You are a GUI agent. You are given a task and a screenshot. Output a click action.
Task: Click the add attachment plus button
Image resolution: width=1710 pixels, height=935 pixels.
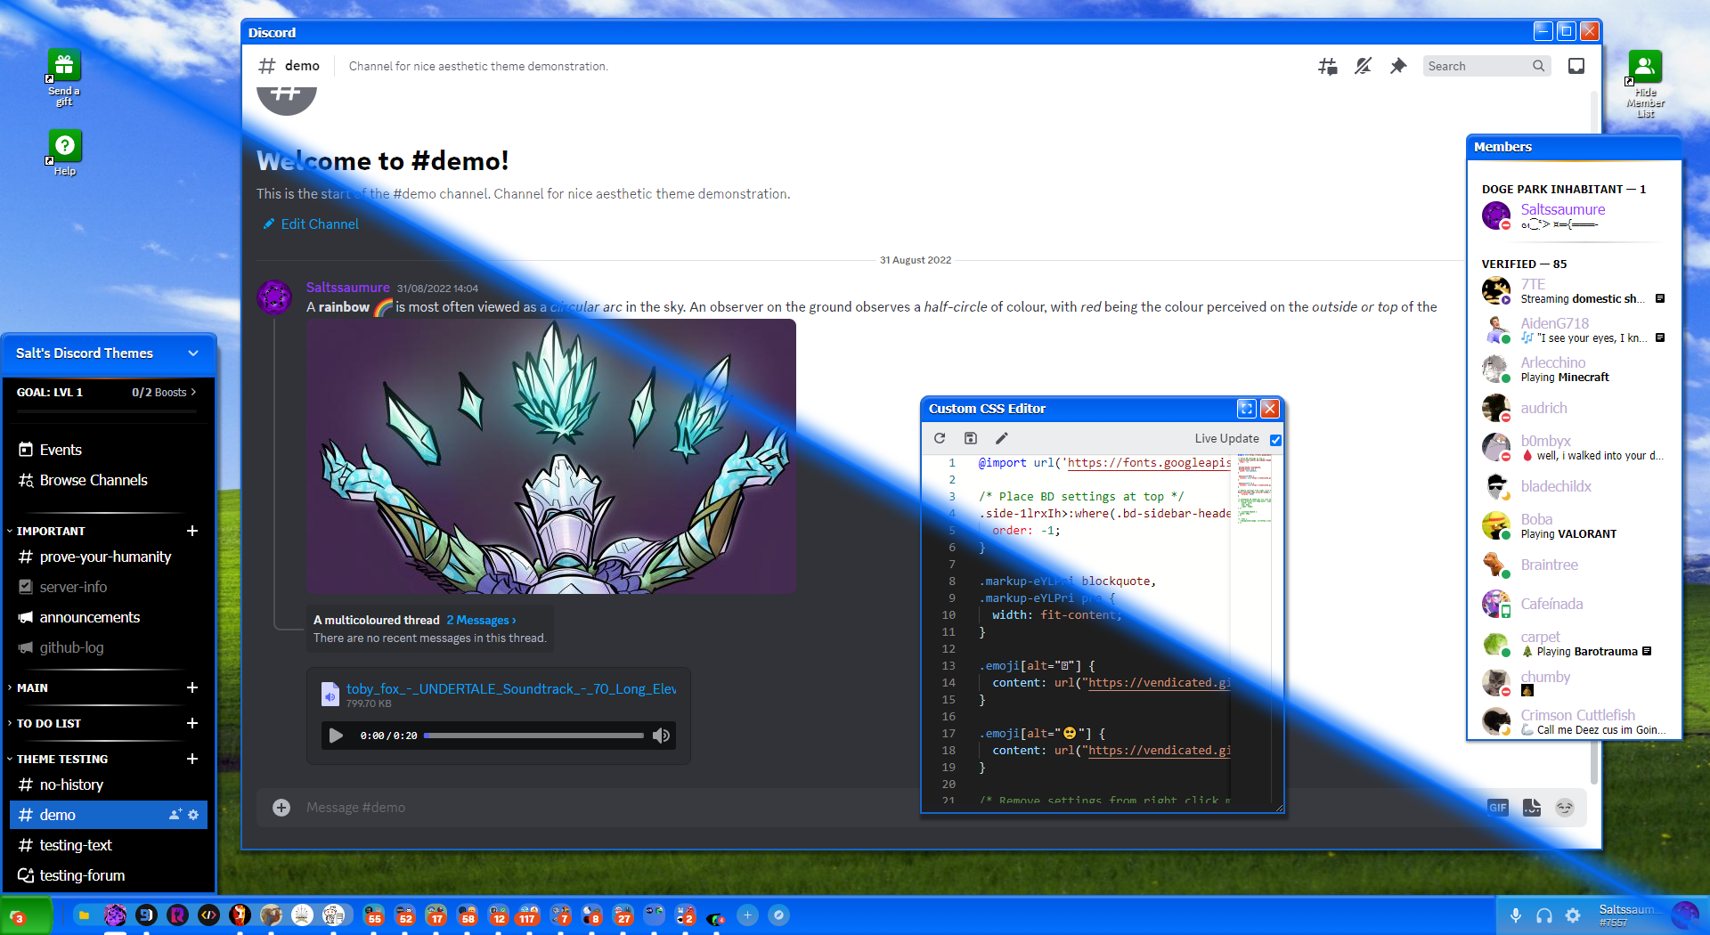(281, 808)
